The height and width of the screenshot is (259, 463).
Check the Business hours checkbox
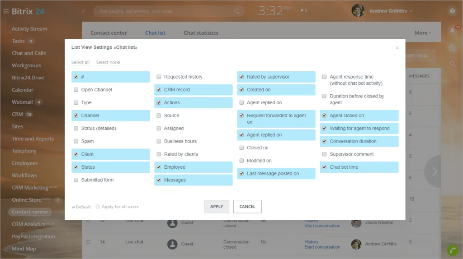click(159, 141)
